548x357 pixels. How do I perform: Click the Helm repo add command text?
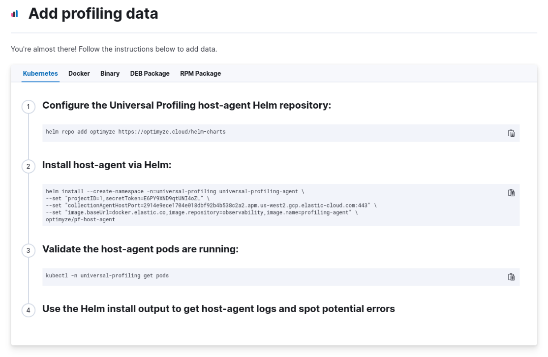[x=135, y=132]
